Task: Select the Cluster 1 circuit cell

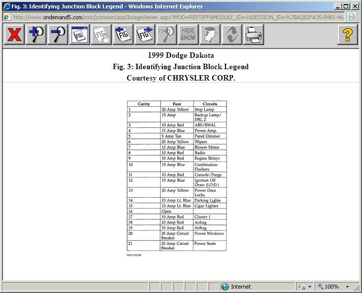Action: click(210, 217)
